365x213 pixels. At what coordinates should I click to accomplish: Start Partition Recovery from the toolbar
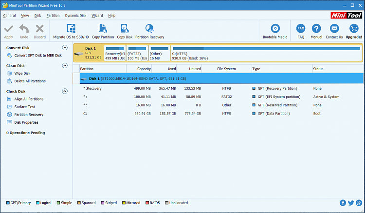(150, 32)
